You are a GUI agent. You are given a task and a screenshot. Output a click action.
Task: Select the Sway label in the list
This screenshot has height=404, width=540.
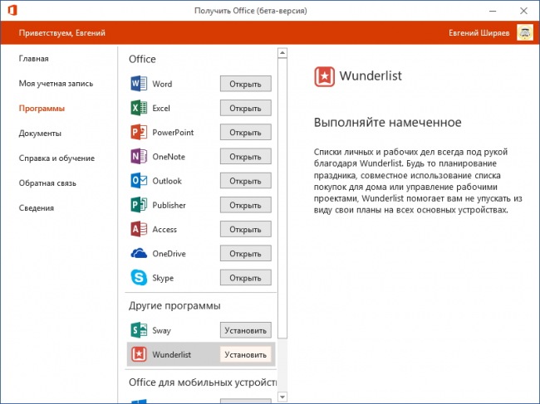[161, 330]
